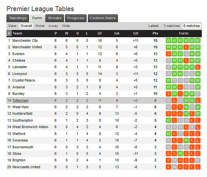Select the Away view filter
Image resolution: width=207 pixels, height=177 pixels.
[x=53, y=26]
